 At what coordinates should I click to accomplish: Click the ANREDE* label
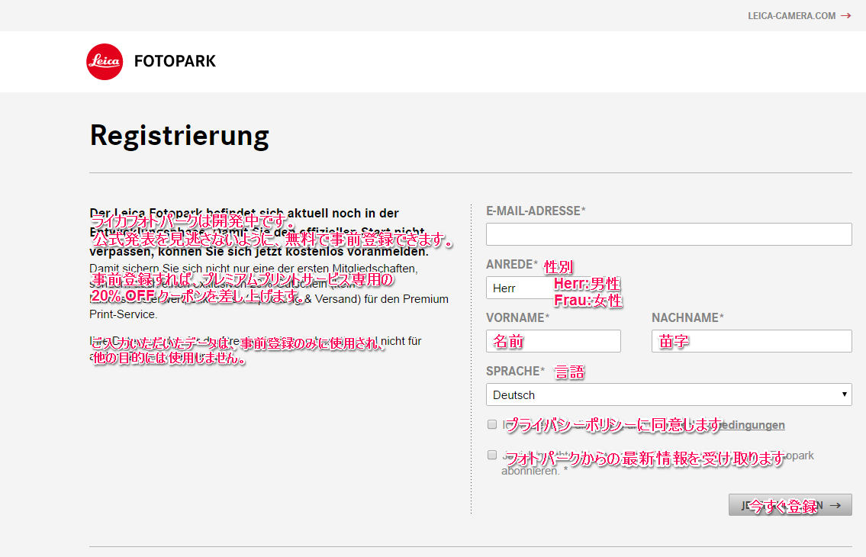click(512, 265)
